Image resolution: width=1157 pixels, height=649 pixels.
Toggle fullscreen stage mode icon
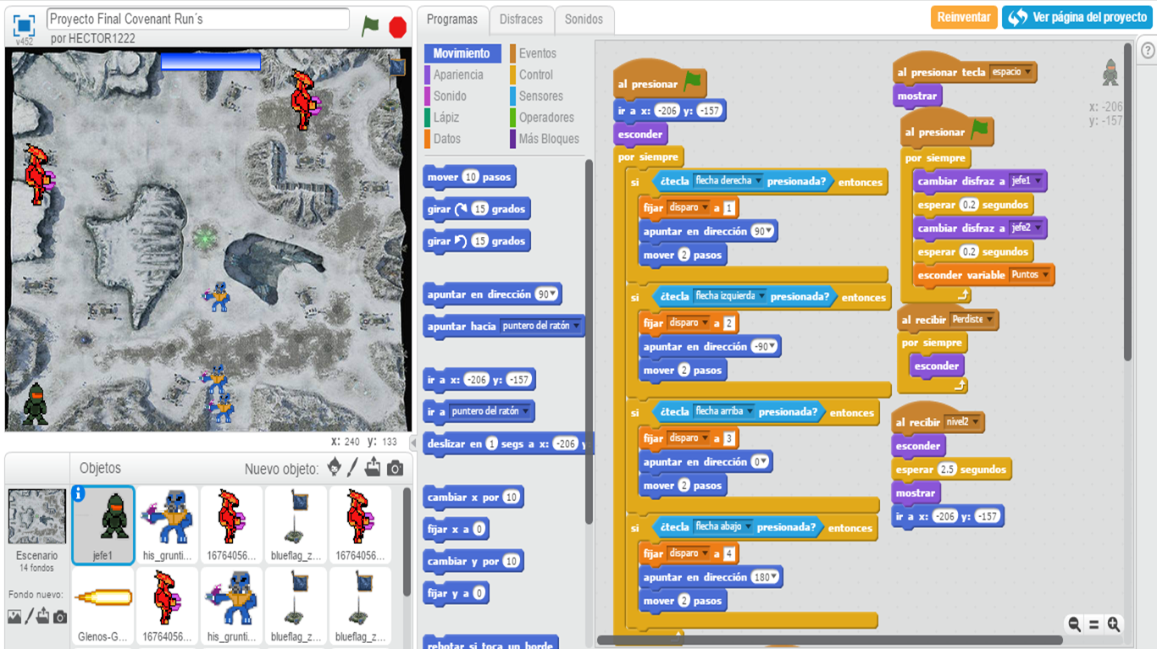coord(24,25)
